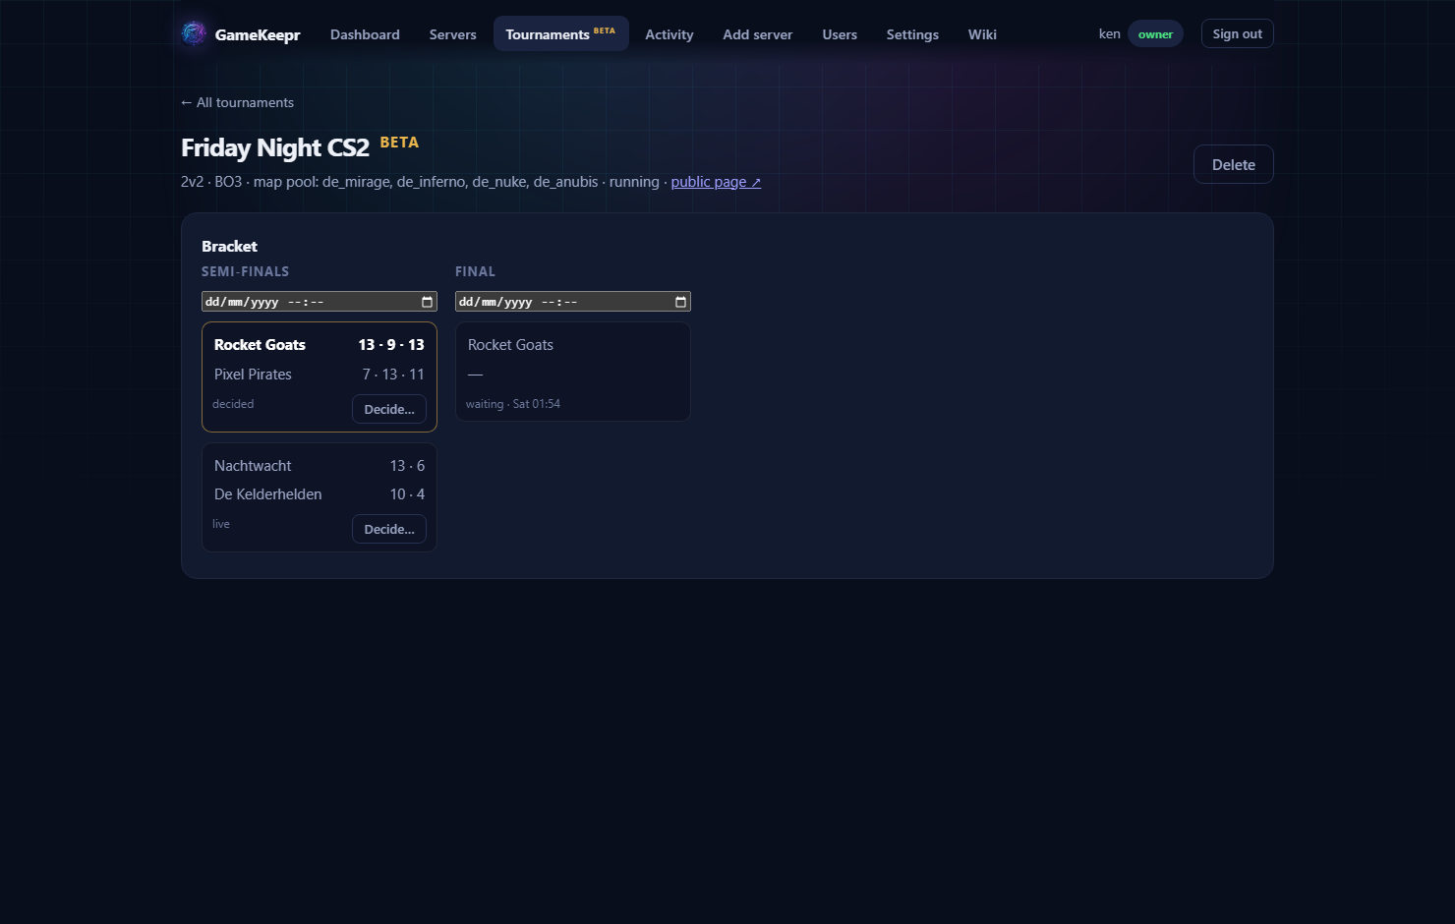Open calendar picker for Final date
The width and height of the screenshot is (1455, 924).
pos(680,302)
